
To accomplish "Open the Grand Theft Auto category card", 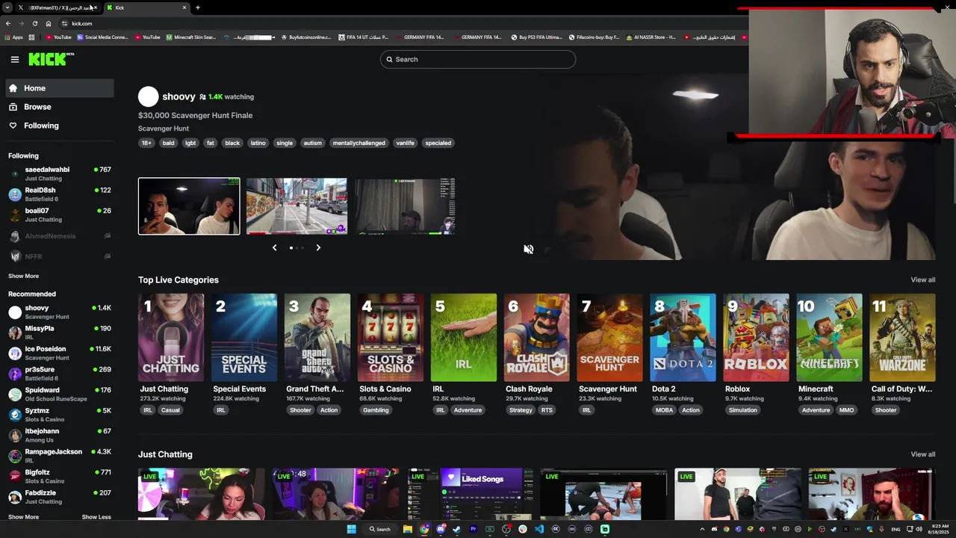I will click(317, 338).
